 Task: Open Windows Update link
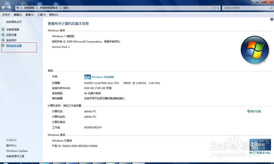[x=17, y=151]
